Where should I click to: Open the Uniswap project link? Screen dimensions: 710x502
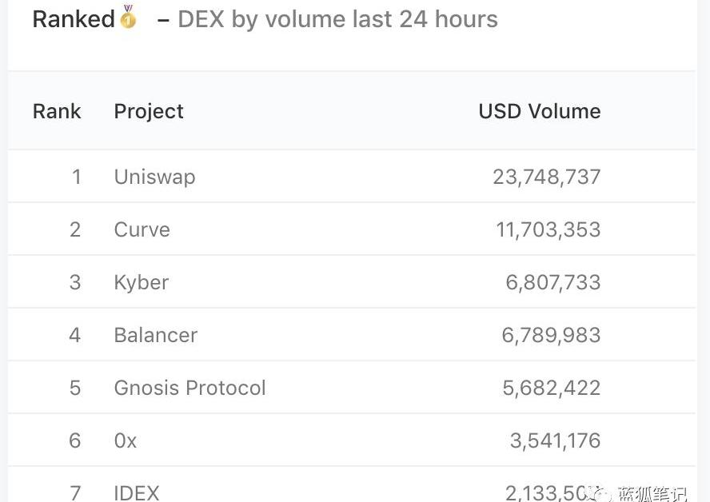[154, 177]
